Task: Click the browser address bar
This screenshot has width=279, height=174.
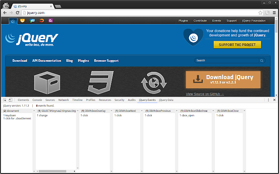Action: [x=140, y=13]
